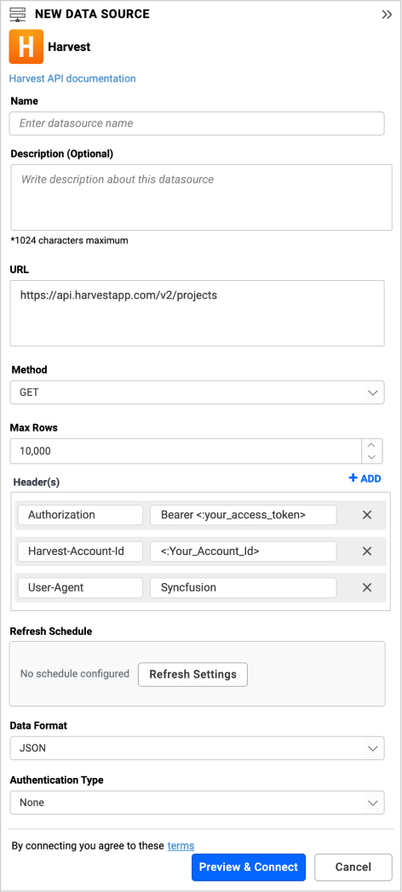
Task: Open the Authentication Type dropdown
Action: click(197, 803)
